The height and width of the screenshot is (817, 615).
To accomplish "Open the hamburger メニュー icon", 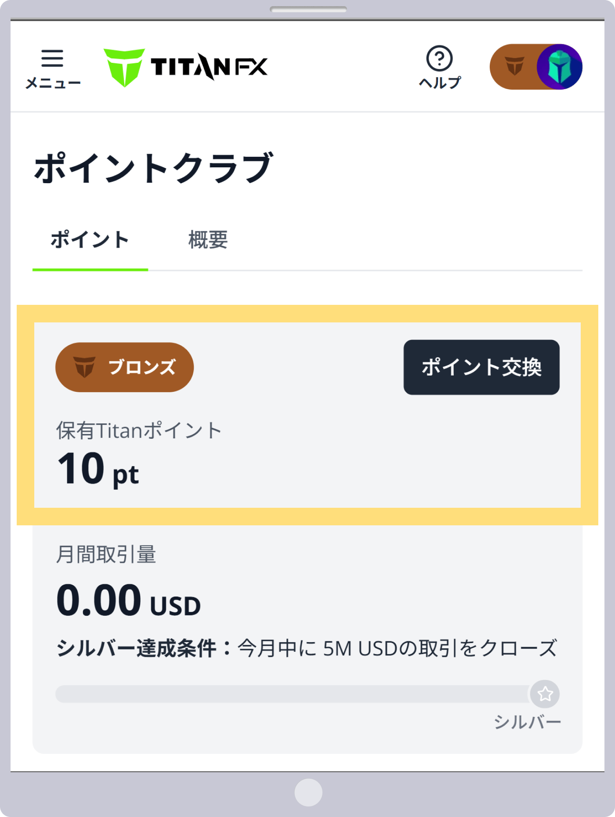I will [x=52, y=59].
